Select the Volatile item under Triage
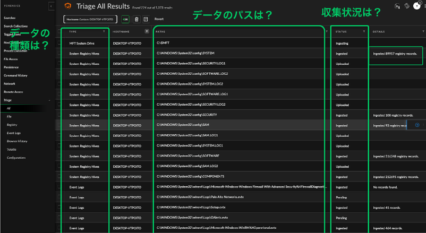This screenshot has width=426, height=233. tap(11, 149)
